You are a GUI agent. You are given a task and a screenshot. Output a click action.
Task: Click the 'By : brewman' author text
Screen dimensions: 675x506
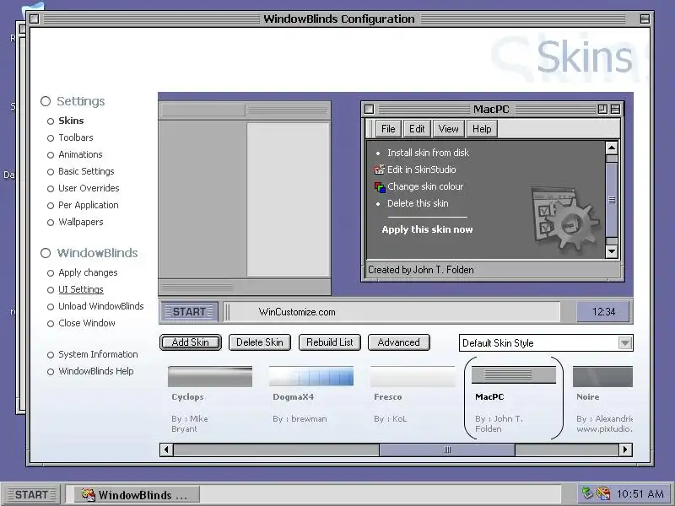[300, 418]
